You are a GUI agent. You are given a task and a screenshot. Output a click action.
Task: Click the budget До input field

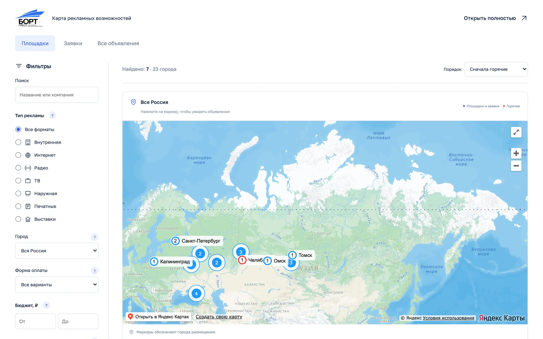click(x=78, y=321)
